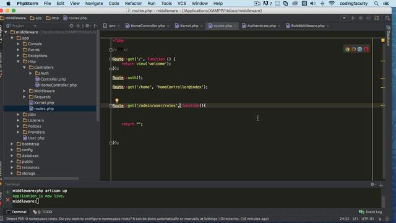The height and width of the screenshot is (223, 396).
Task: Expand the Exceptions folder
Action: 18,56
